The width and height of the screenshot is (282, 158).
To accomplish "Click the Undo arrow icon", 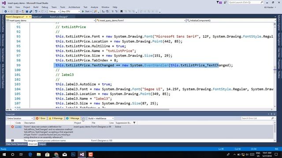I will pyautogui.click(x=36, y=11).
